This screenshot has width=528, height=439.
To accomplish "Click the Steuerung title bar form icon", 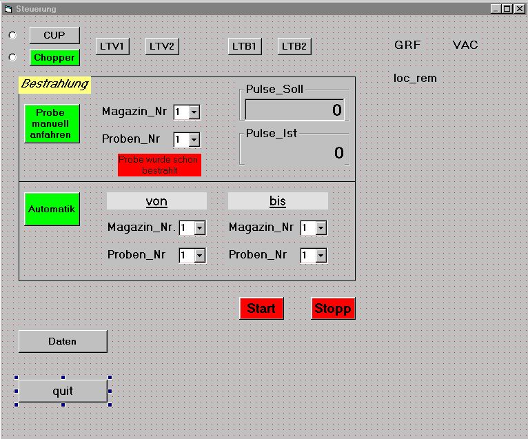I will [x=8, y=9].
